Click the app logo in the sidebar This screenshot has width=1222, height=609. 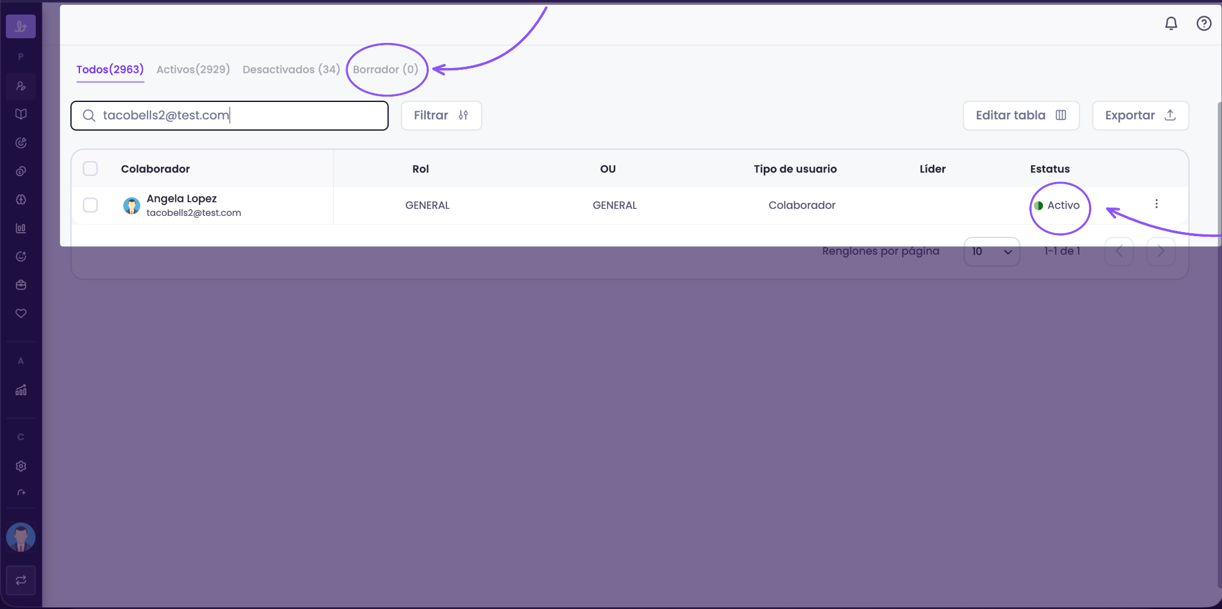point(21,26)
